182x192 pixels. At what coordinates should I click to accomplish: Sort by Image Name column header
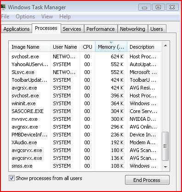click(30, 47)
